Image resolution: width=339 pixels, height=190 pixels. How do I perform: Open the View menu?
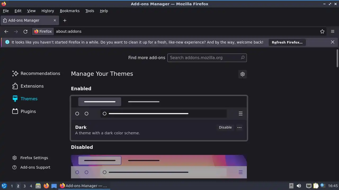[x=31, y=11]
